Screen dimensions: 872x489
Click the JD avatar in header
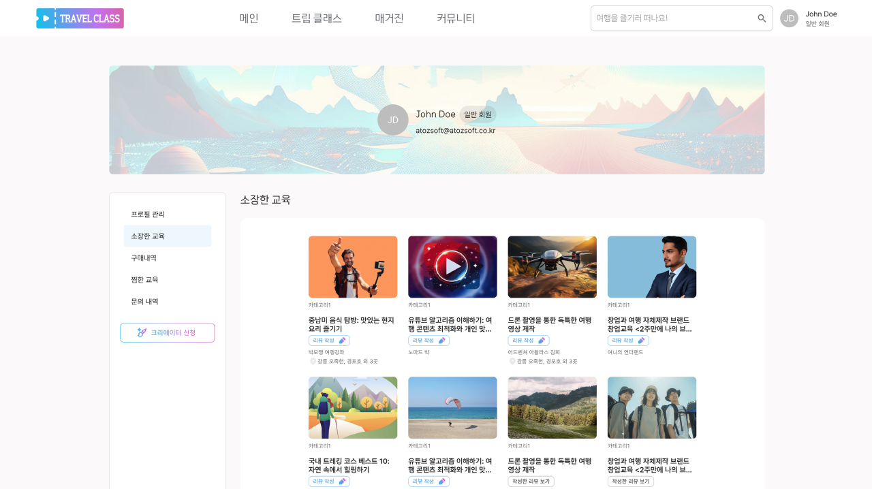[789, 18]
